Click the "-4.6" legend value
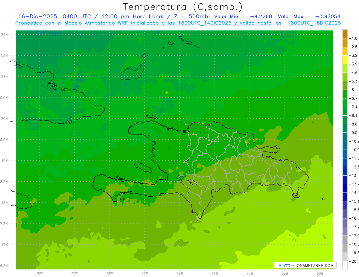This screenshot has height=277, width=359. [x=353, y=73]
